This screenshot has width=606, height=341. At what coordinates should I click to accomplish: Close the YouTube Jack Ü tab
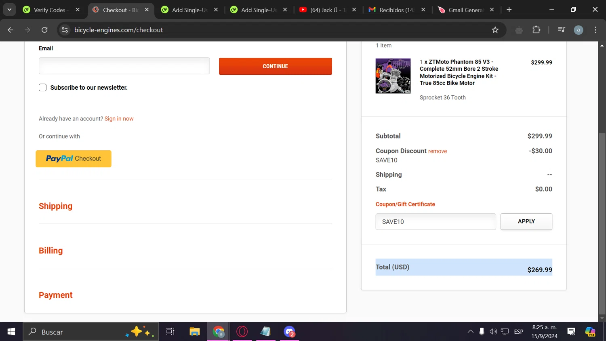354,10
